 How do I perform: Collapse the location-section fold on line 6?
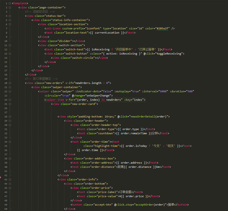click(10, 24)
